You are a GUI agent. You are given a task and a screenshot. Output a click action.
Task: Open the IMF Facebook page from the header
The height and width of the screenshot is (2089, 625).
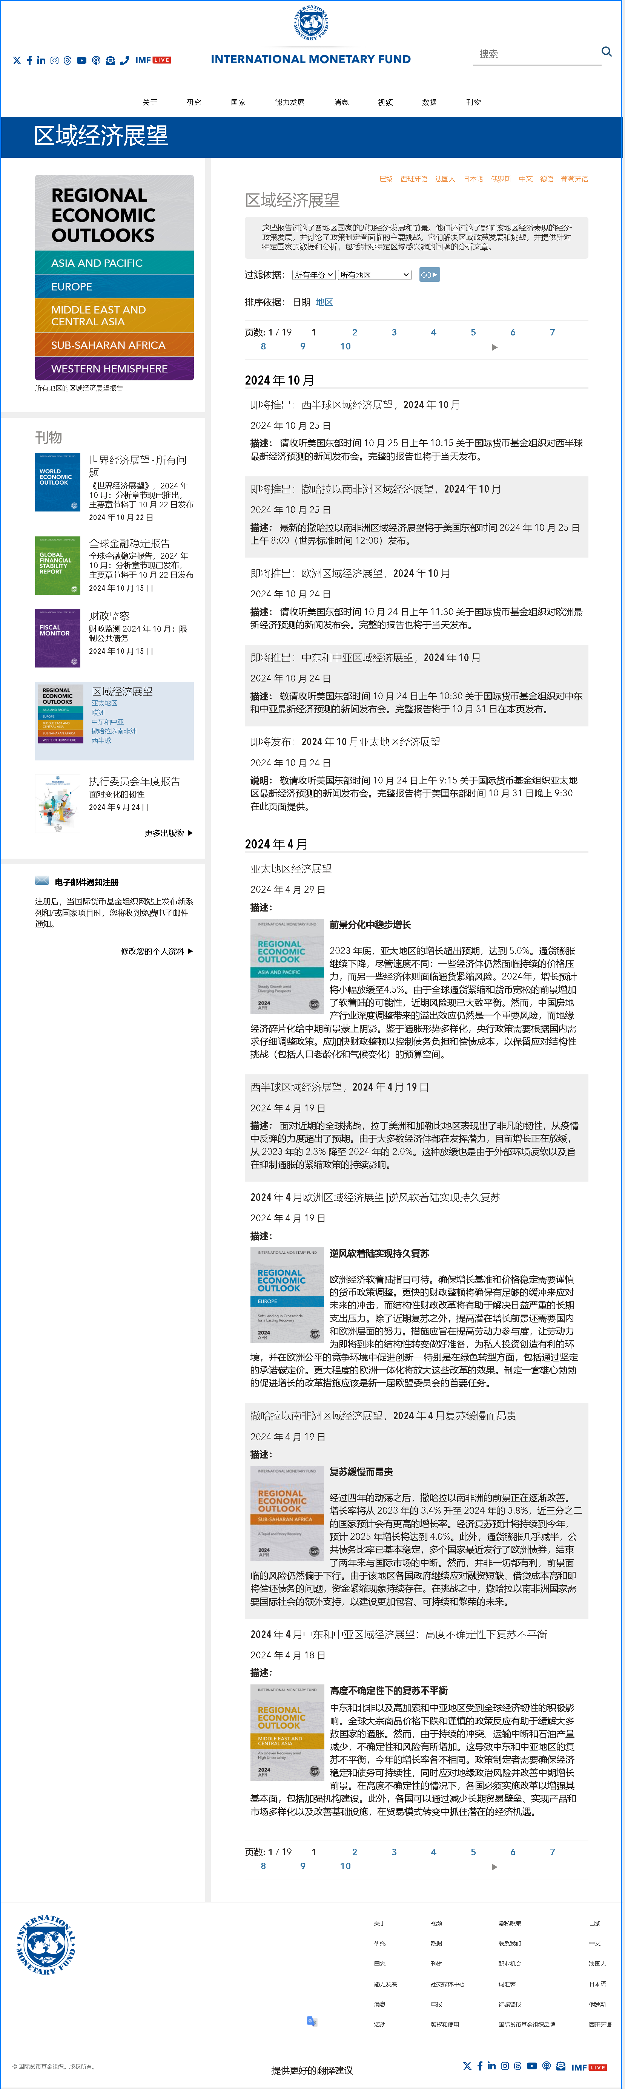point(30,61)
